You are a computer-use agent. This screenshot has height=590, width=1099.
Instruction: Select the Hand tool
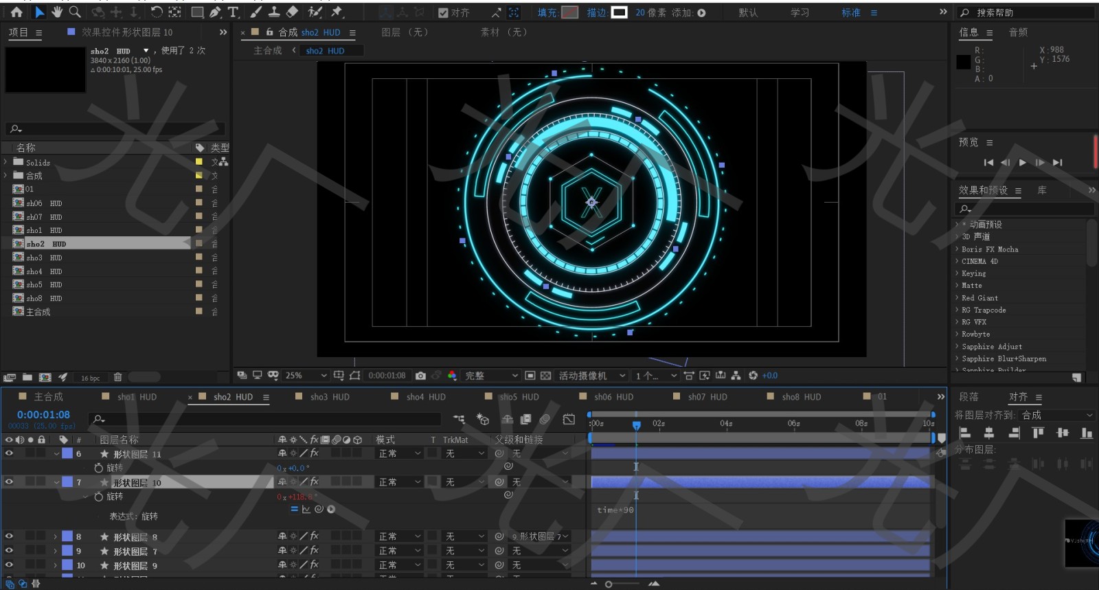click(57, 12)
